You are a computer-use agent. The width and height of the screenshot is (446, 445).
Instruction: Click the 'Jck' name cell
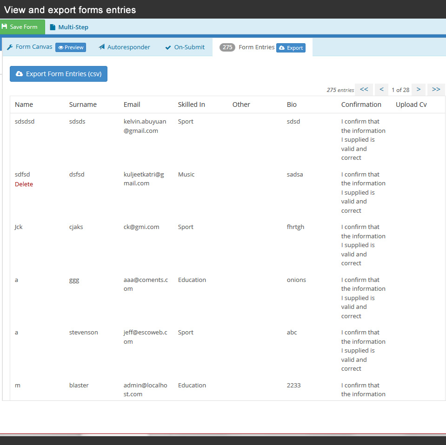click(19, 227)
